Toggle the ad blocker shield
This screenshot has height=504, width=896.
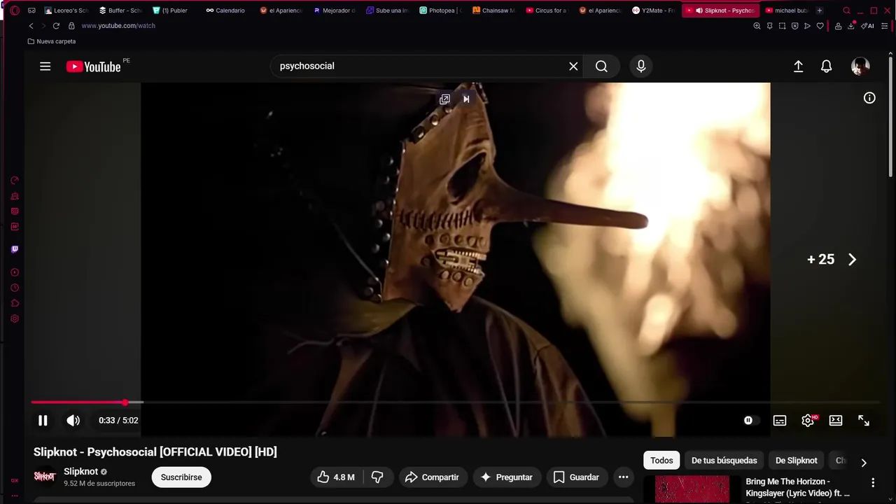coord(794,26)
